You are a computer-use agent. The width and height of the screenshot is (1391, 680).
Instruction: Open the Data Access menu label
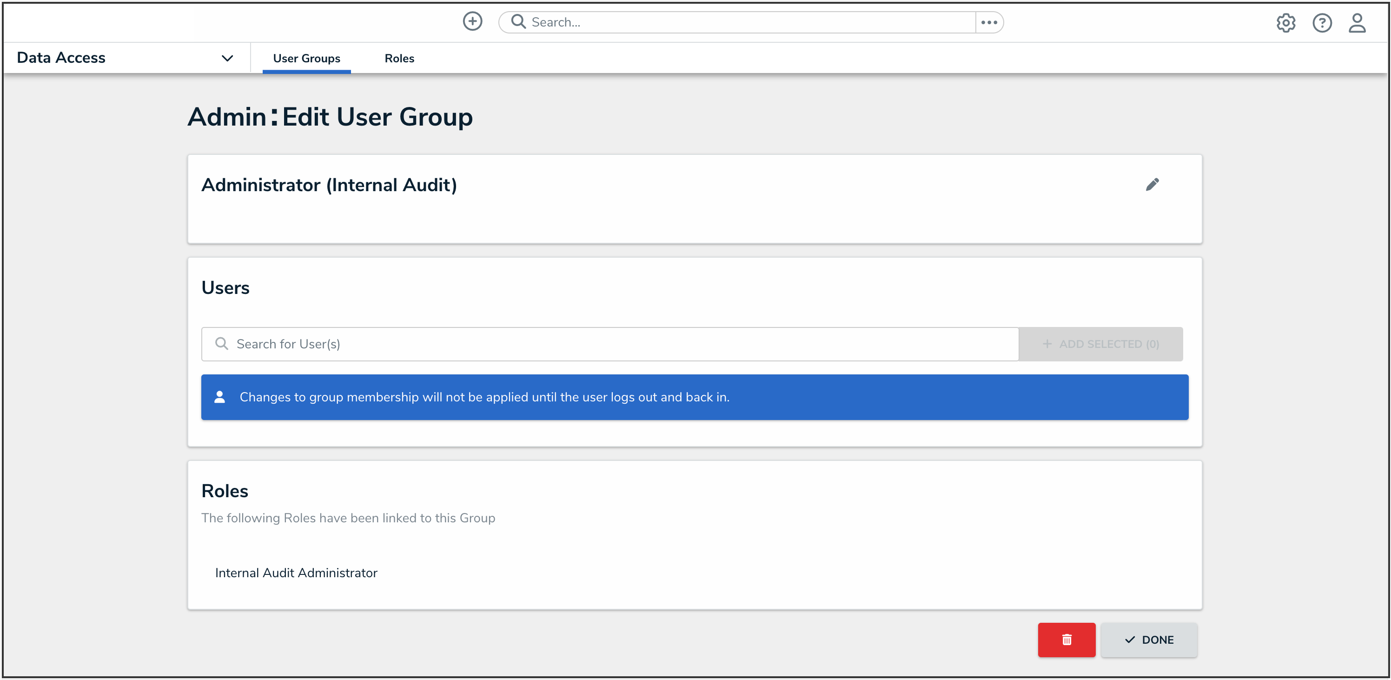click(61, 58)
